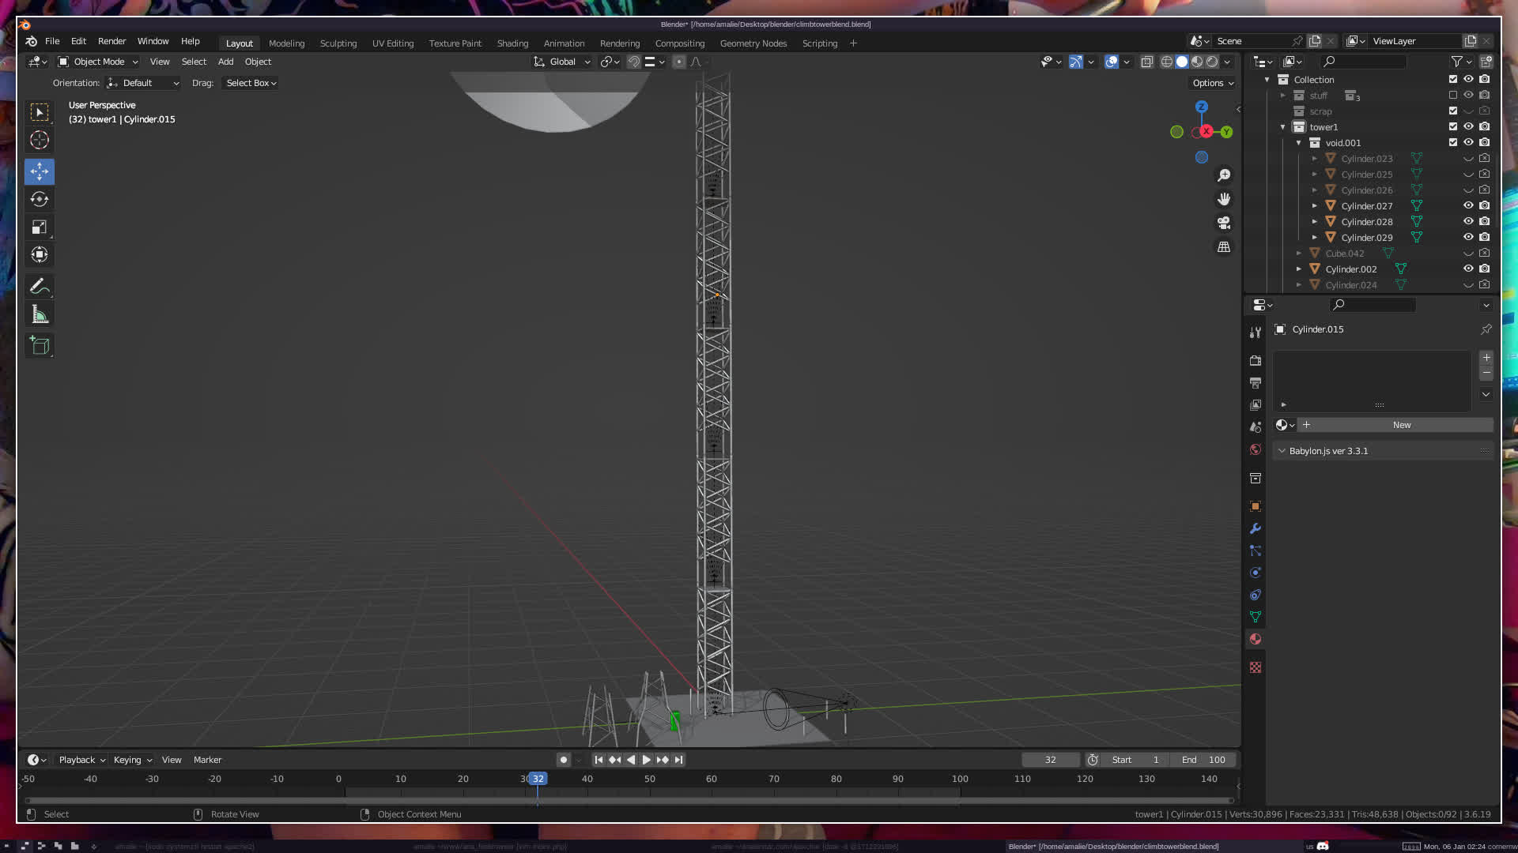The width and height of the screenshot is (1518, 853).
Task: Collapse the void.001 collection
Action: click(x=1299, y=143)
